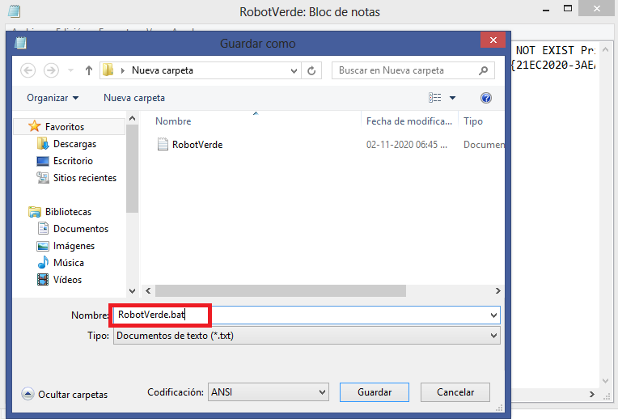Open Documentos library

click(81, 229)
